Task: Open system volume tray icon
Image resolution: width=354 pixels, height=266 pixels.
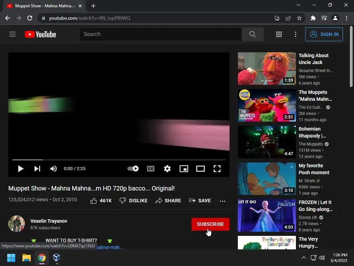Action: coord(322,258)
